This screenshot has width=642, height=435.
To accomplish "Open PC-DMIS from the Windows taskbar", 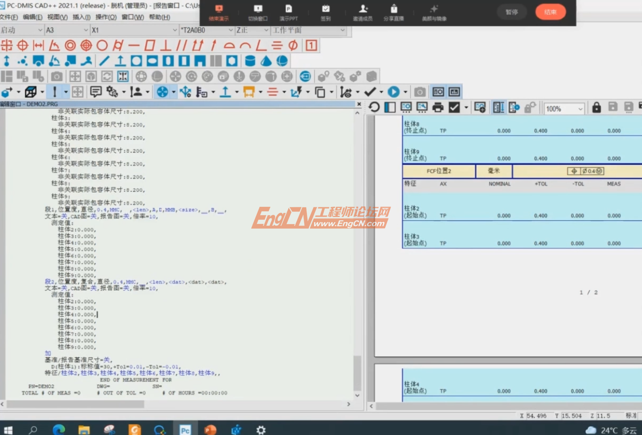I will pyautogui.click(x=185, y=429).
